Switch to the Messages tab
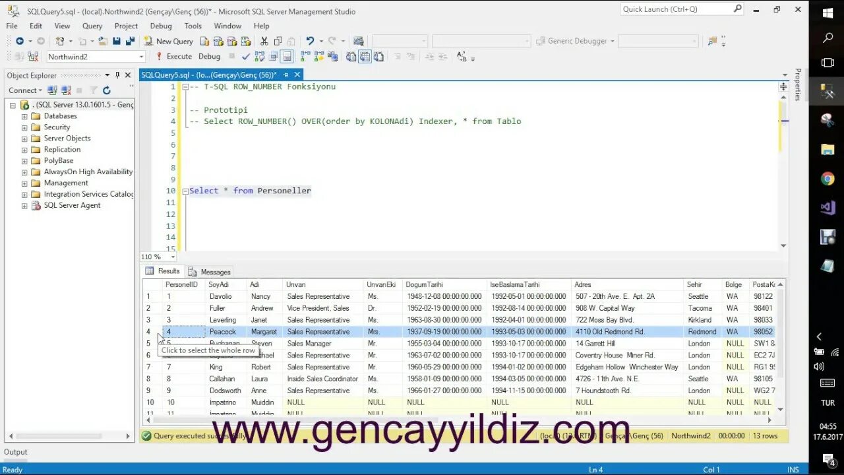The image size is (844, 475). [210, 272]
